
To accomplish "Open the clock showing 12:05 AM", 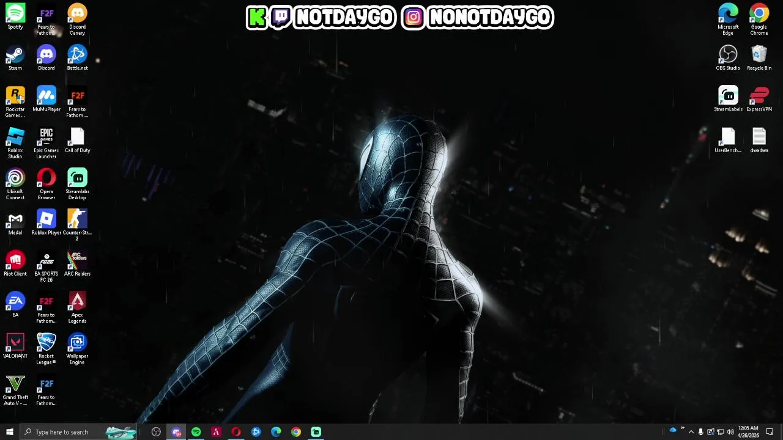I will click(748, 432).
